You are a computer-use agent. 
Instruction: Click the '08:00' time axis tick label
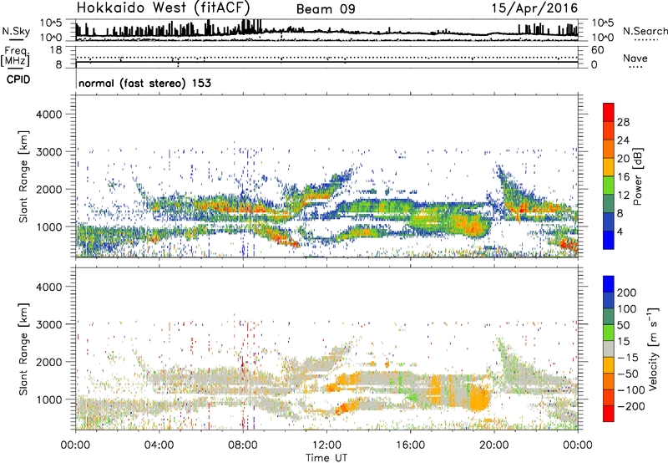point(243,445)
